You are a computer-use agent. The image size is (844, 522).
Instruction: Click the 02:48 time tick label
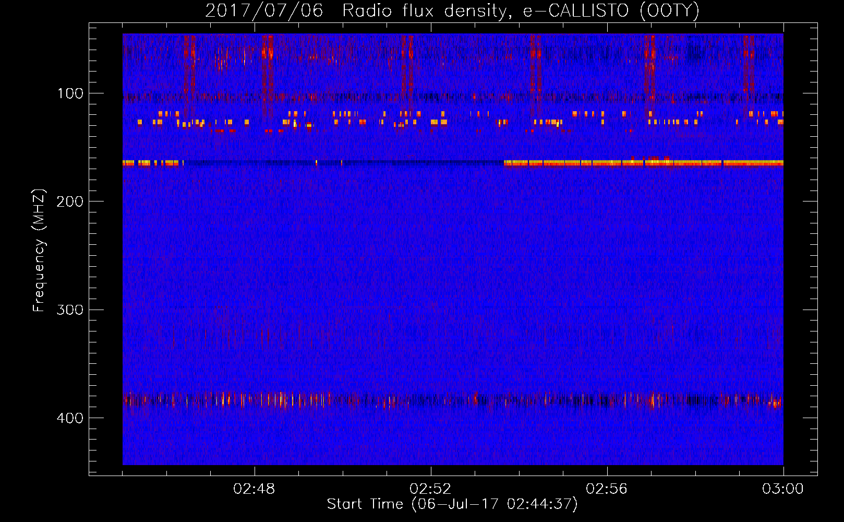tap(254, 489)
